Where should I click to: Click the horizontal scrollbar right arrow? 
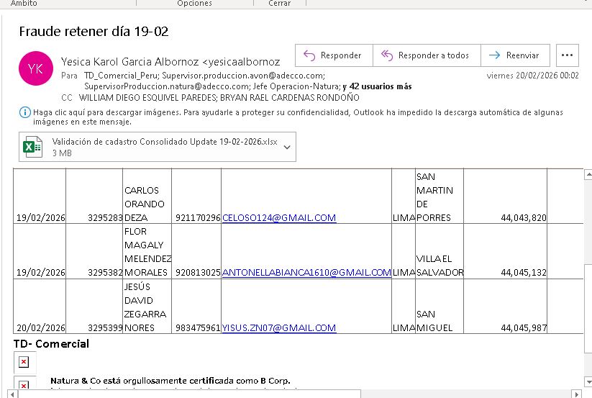coord(574,394)
